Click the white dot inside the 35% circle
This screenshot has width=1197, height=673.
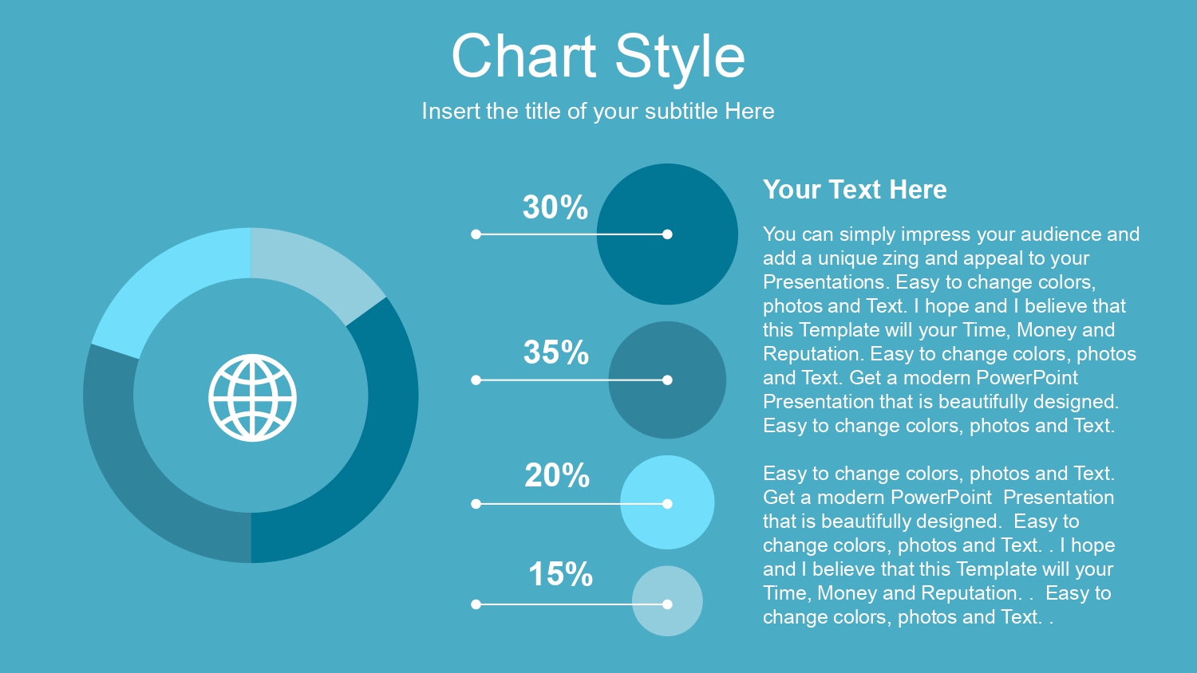tap(667, 380)
